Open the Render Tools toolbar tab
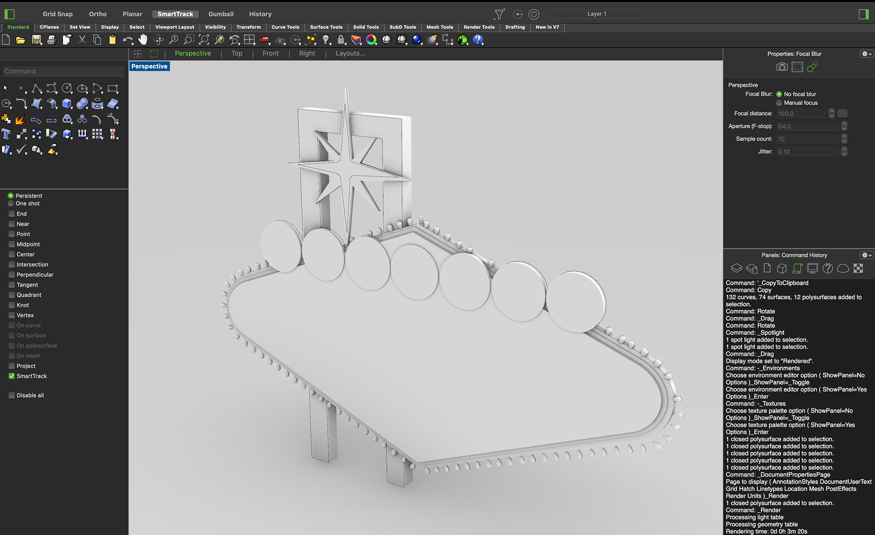 [479, 27]
